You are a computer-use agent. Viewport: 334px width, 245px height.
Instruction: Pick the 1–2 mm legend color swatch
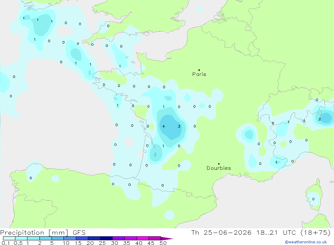[33, 238]
